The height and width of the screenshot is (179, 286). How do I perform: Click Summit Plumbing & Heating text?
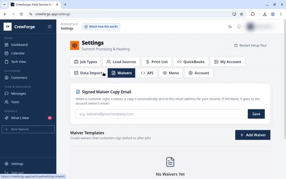106,49
